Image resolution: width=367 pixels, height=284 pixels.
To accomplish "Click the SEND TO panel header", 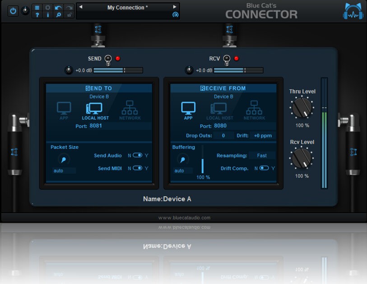I will (99, 88).
